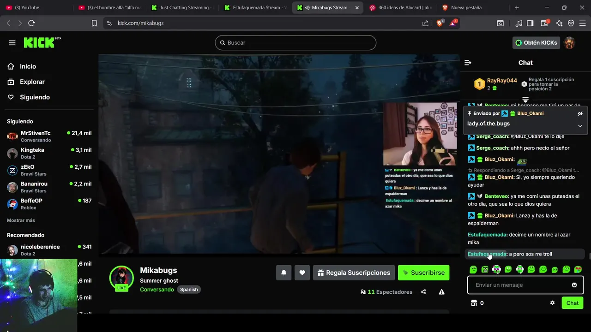Reload the page
This screenshot has width=591, height=332.
tap(31, 23)
